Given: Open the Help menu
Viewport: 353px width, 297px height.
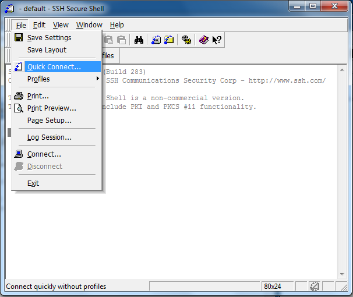Looking at the screenshot, I should point(117,25).
